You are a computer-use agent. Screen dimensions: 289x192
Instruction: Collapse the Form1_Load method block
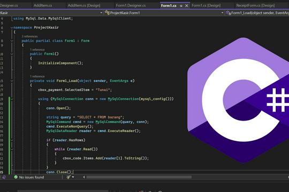[x=12, y=81]
